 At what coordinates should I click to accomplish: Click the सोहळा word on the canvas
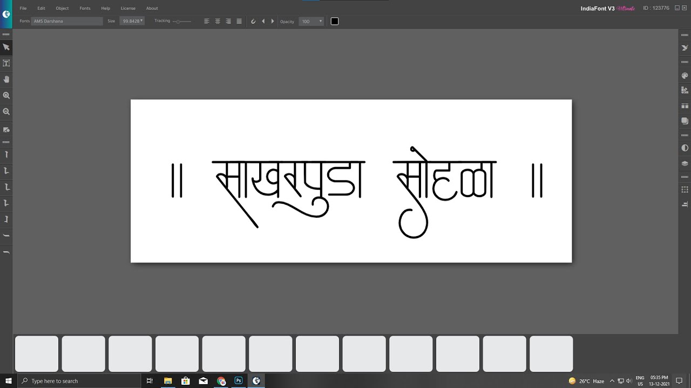pos(445,192)
